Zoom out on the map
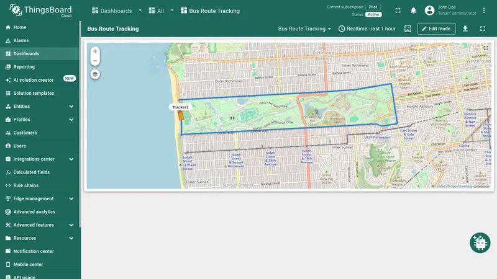 (95, 61)
